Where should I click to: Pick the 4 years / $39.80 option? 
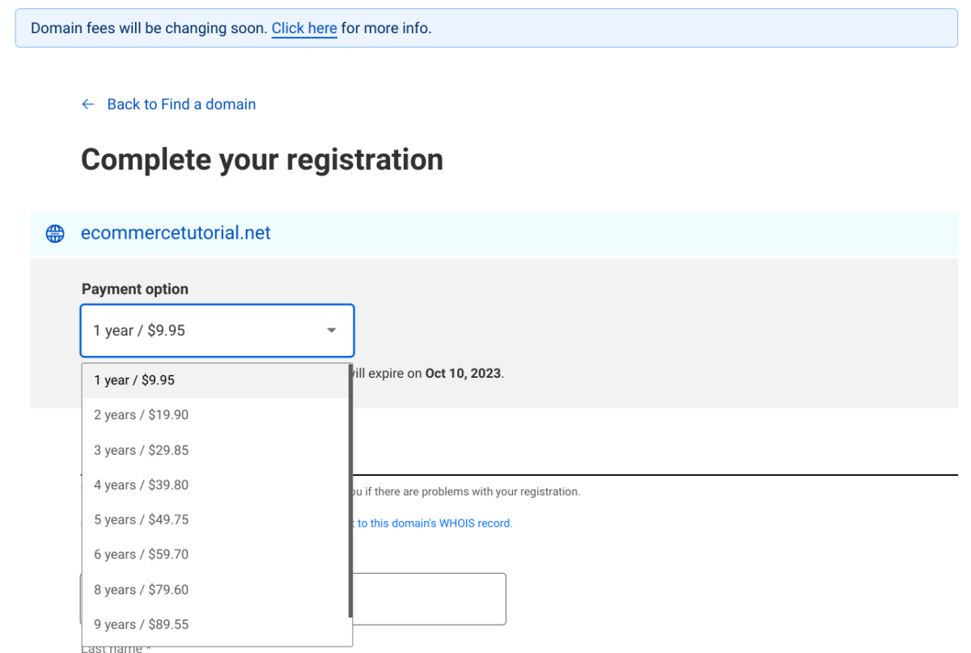tap(141, 485)
